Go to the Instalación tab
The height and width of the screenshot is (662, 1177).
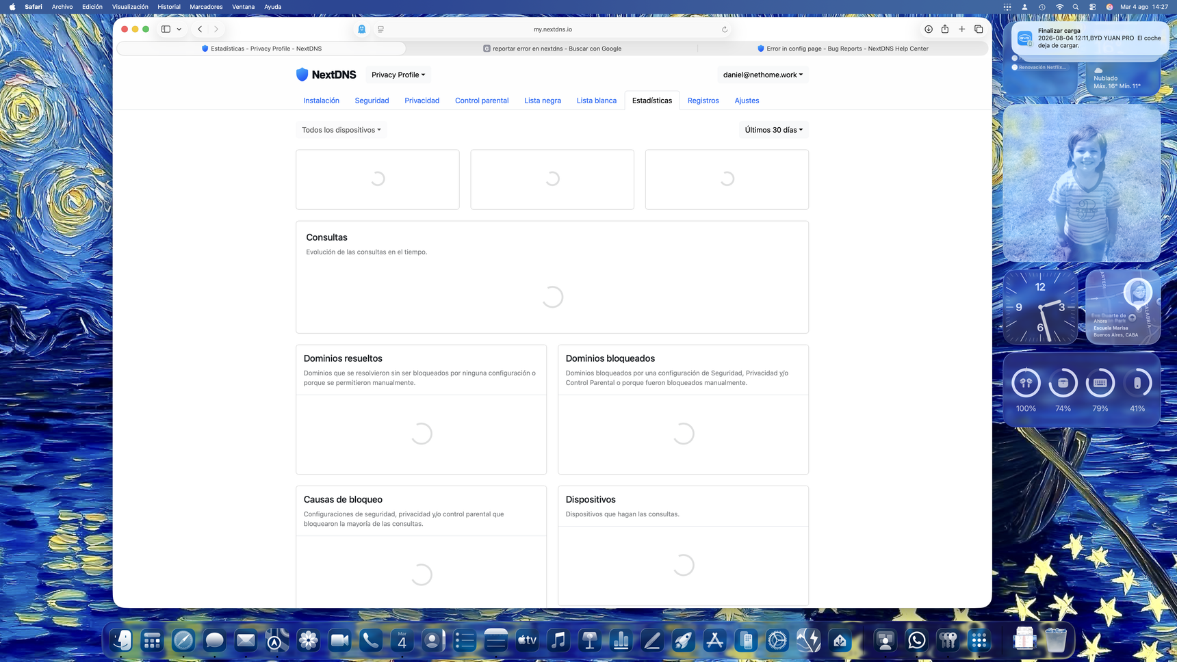pos(322,101)
